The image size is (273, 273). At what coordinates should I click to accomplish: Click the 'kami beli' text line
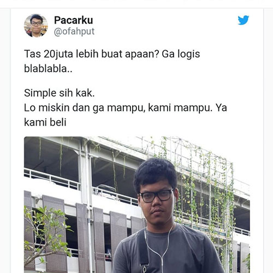[45, 122]
